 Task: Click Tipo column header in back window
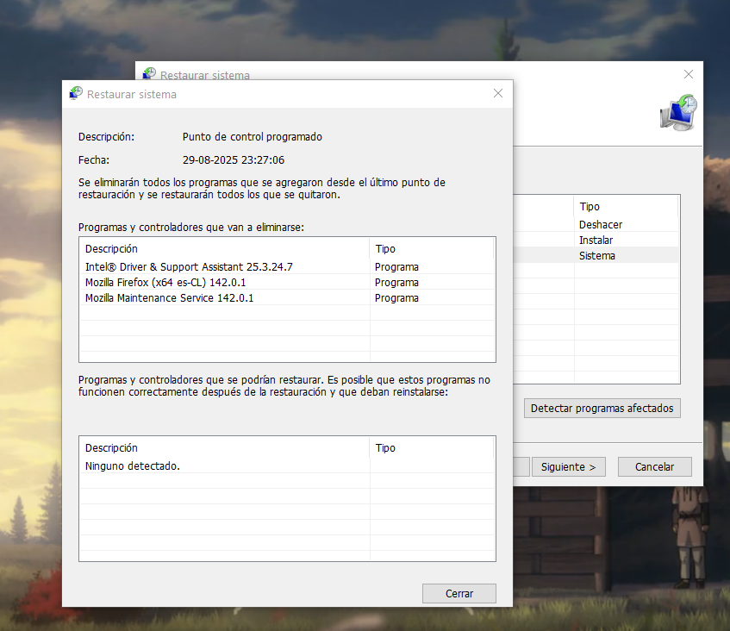(627, 206)
